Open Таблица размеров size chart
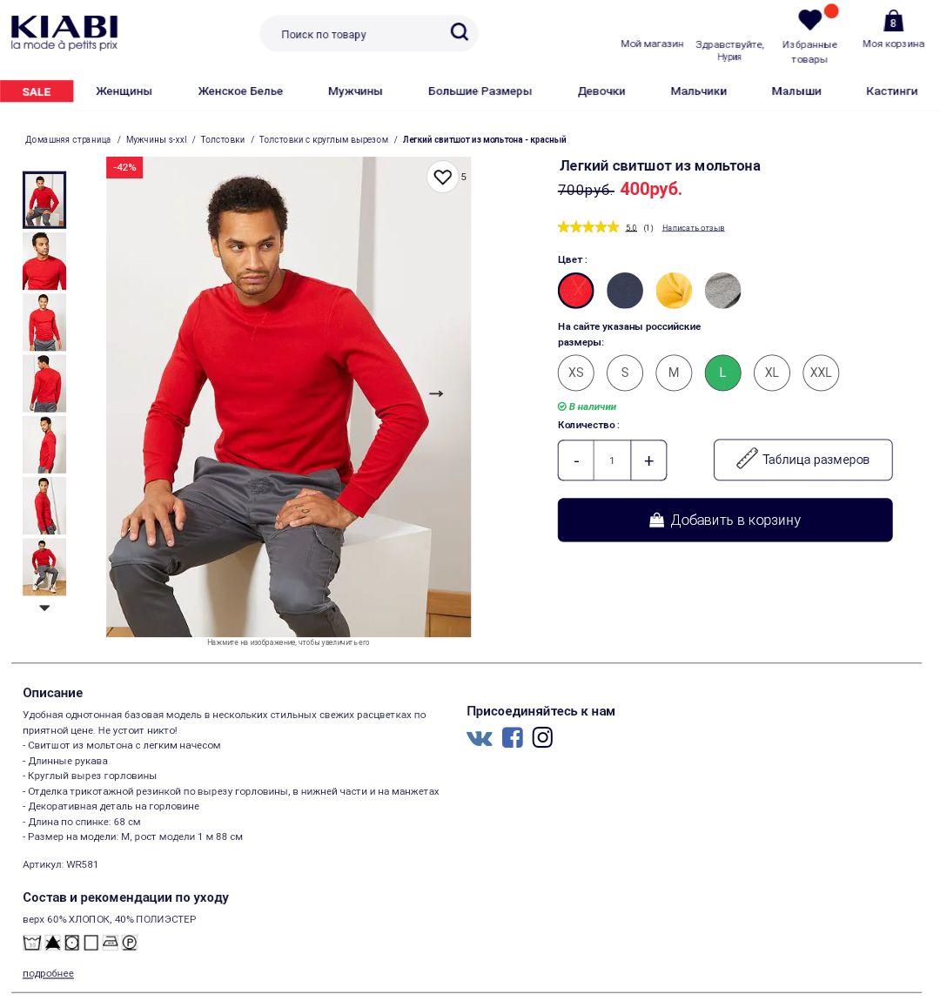 click(x=802, y=460)
